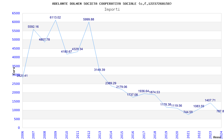The image size is (224, 140).
Task: Select the 1407.71 data label
Action: 210,101
